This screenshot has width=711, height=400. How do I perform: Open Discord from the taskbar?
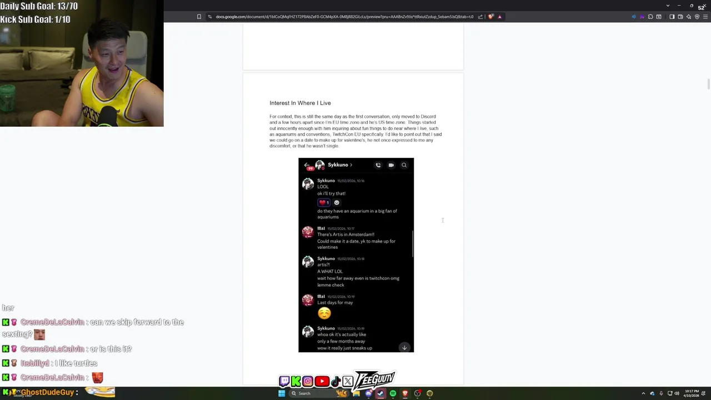[x=369, y=393]
